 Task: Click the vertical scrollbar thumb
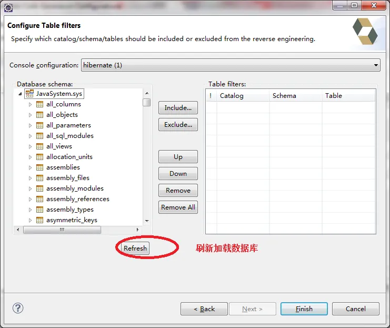[147, 102]
